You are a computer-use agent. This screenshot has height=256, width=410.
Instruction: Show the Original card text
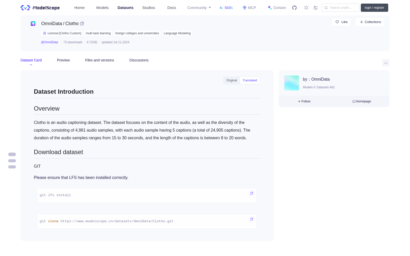(x=232, y=80)
